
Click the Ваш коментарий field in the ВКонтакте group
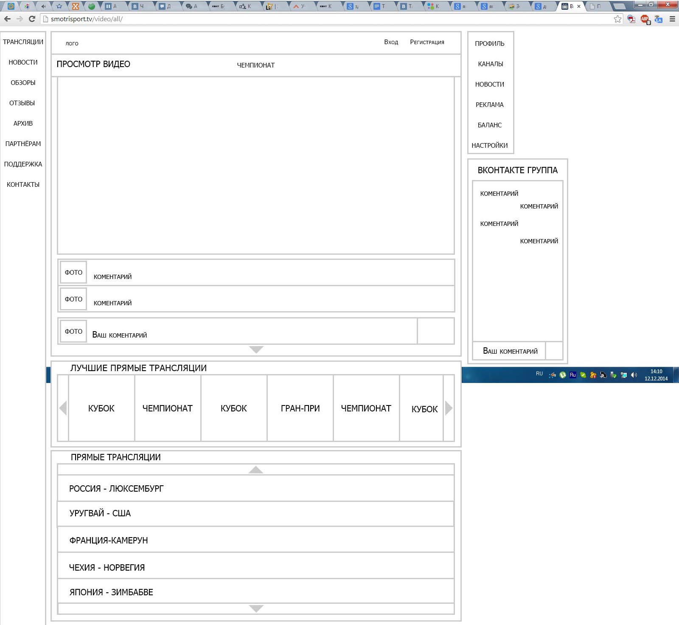[x=509, y=351]
